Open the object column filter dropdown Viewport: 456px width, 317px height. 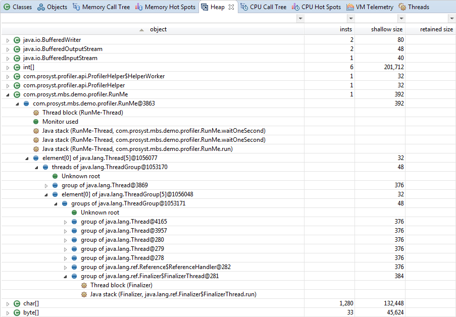[x=300, y=18]
